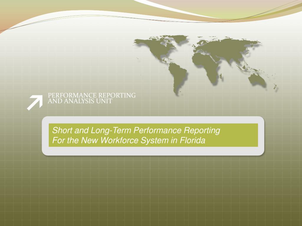302x226 pixels.
Task: Click the white diagonal arrow icon
Action: pos(35,103)
